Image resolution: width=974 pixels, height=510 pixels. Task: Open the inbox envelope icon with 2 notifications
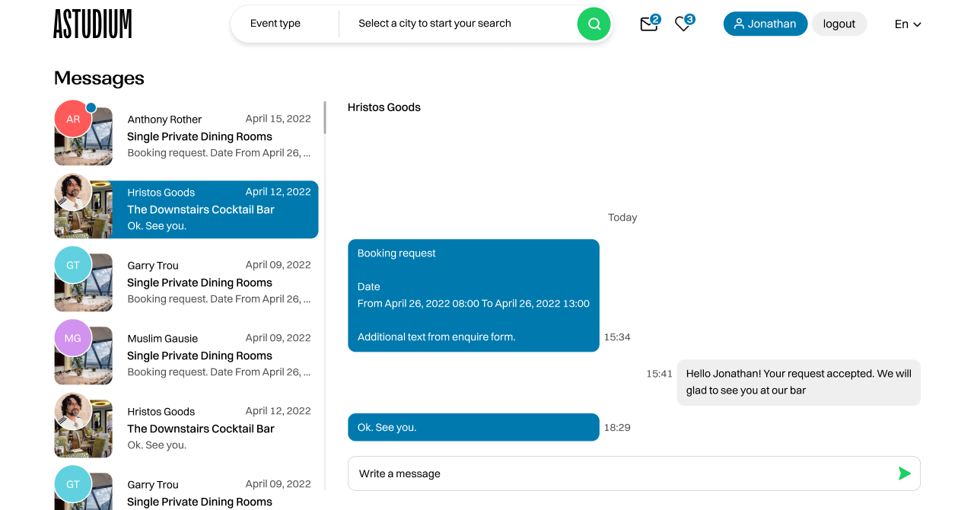648,25
